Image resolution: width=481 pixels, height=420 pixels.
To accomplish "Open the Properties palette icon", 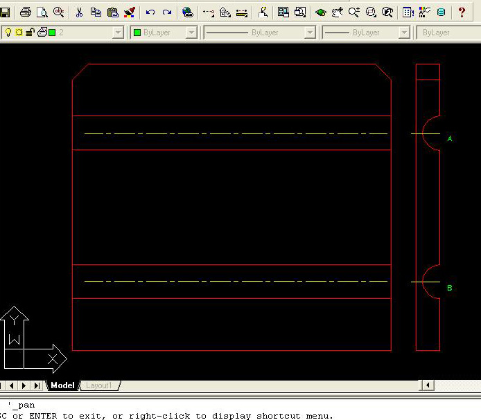I will (x=425, y=12).
